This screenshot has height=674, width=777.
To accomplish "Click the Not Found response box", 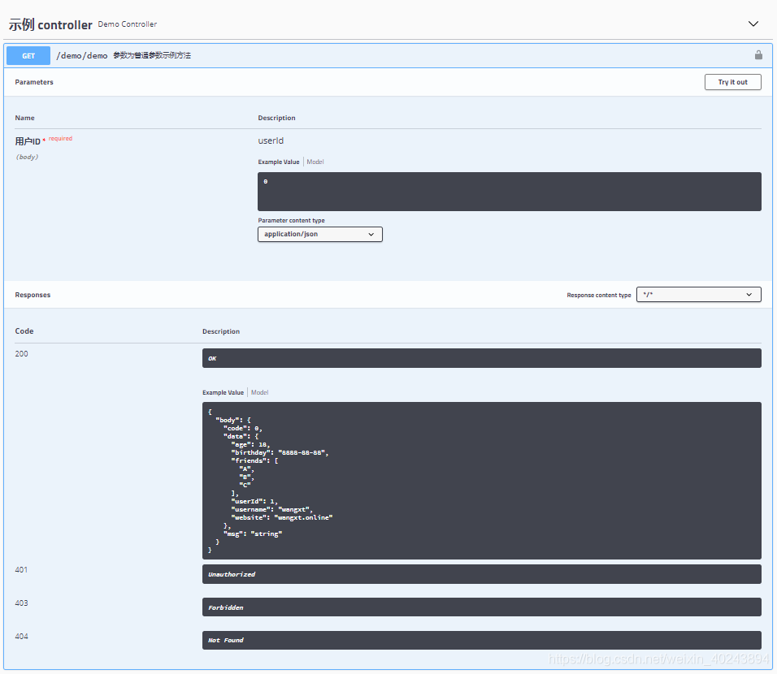I will [482, 641].
